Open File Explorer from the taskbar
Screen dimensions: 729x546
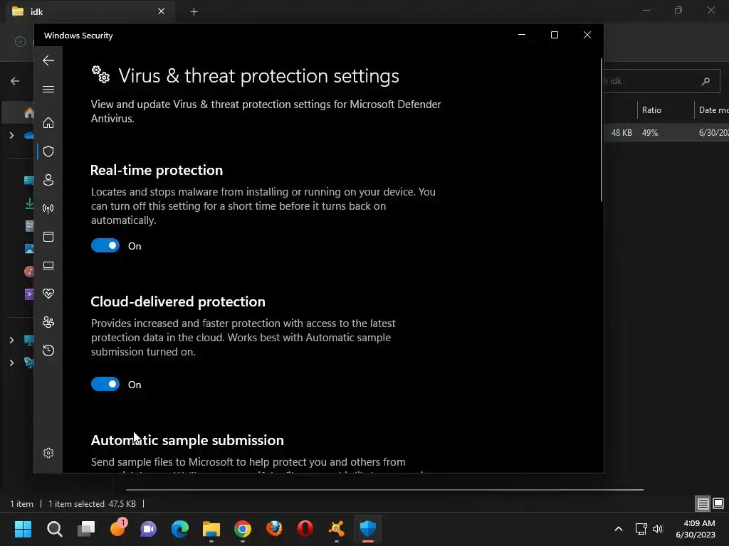point(211,529)
